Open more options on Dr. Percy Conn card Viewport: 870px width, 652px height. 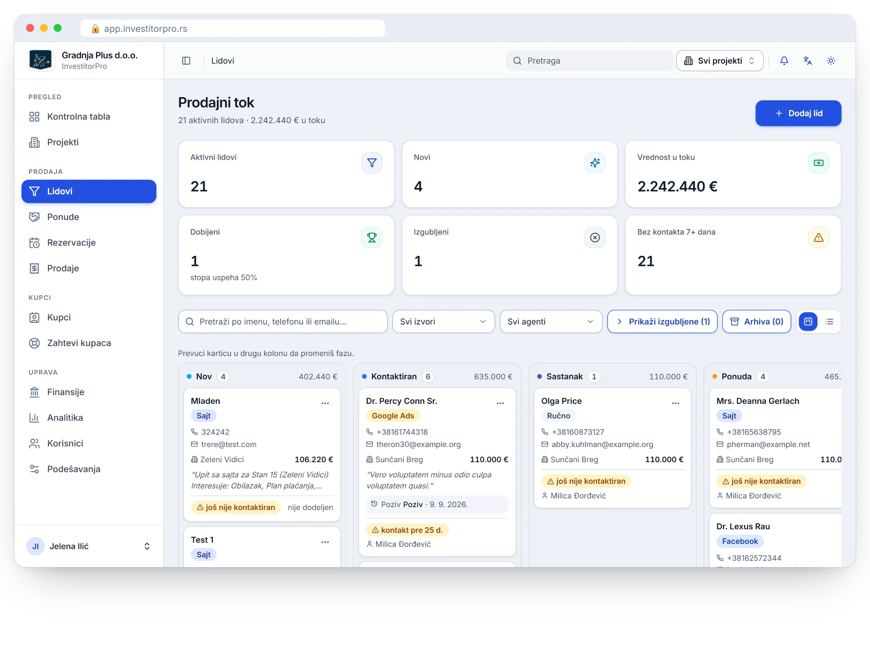500,403
